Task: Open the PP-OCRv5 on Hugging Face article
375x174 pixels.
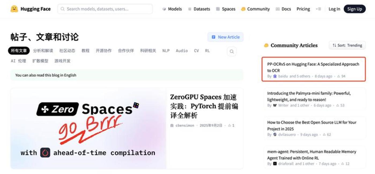Action: 313,67
